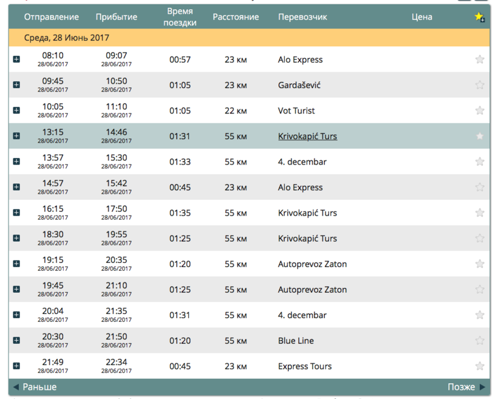Mark the Vot Turist trip as favorite
The height and width of the screenshot is (399, 498).
[480, 111]
